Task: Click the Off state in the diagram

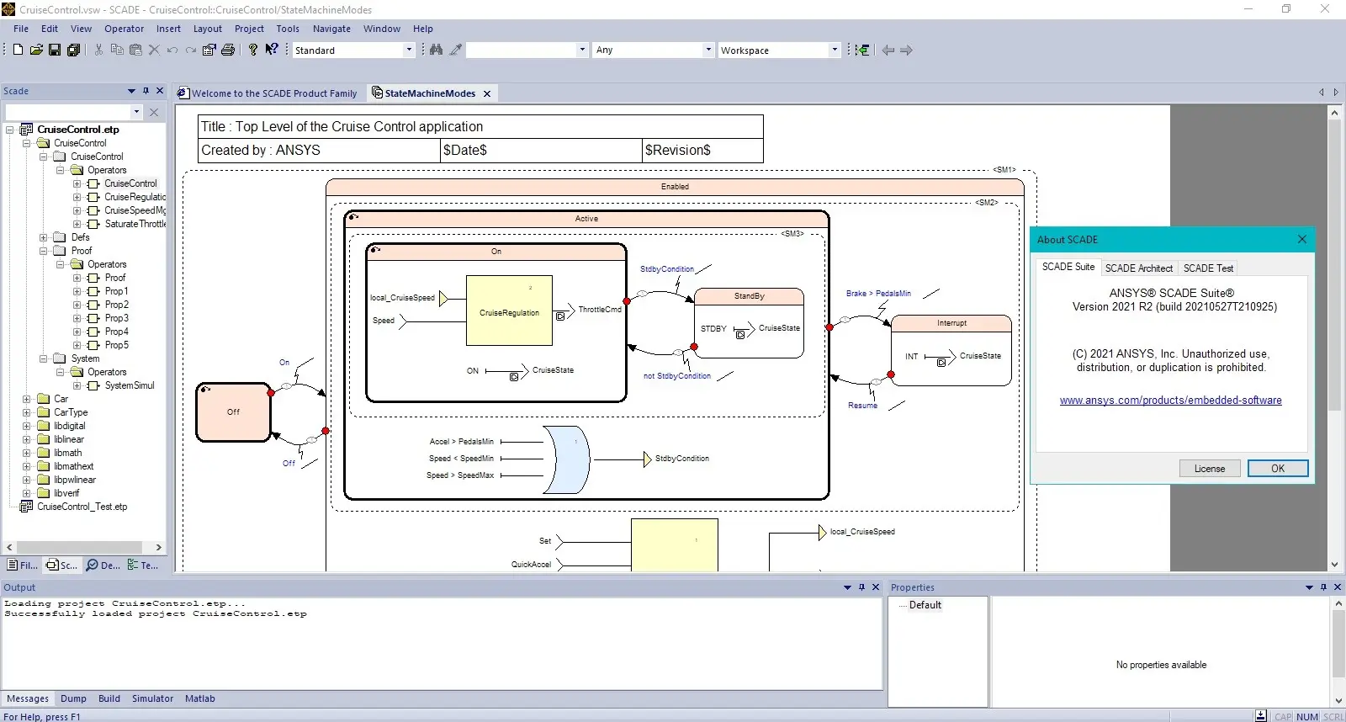Action: 233,412
